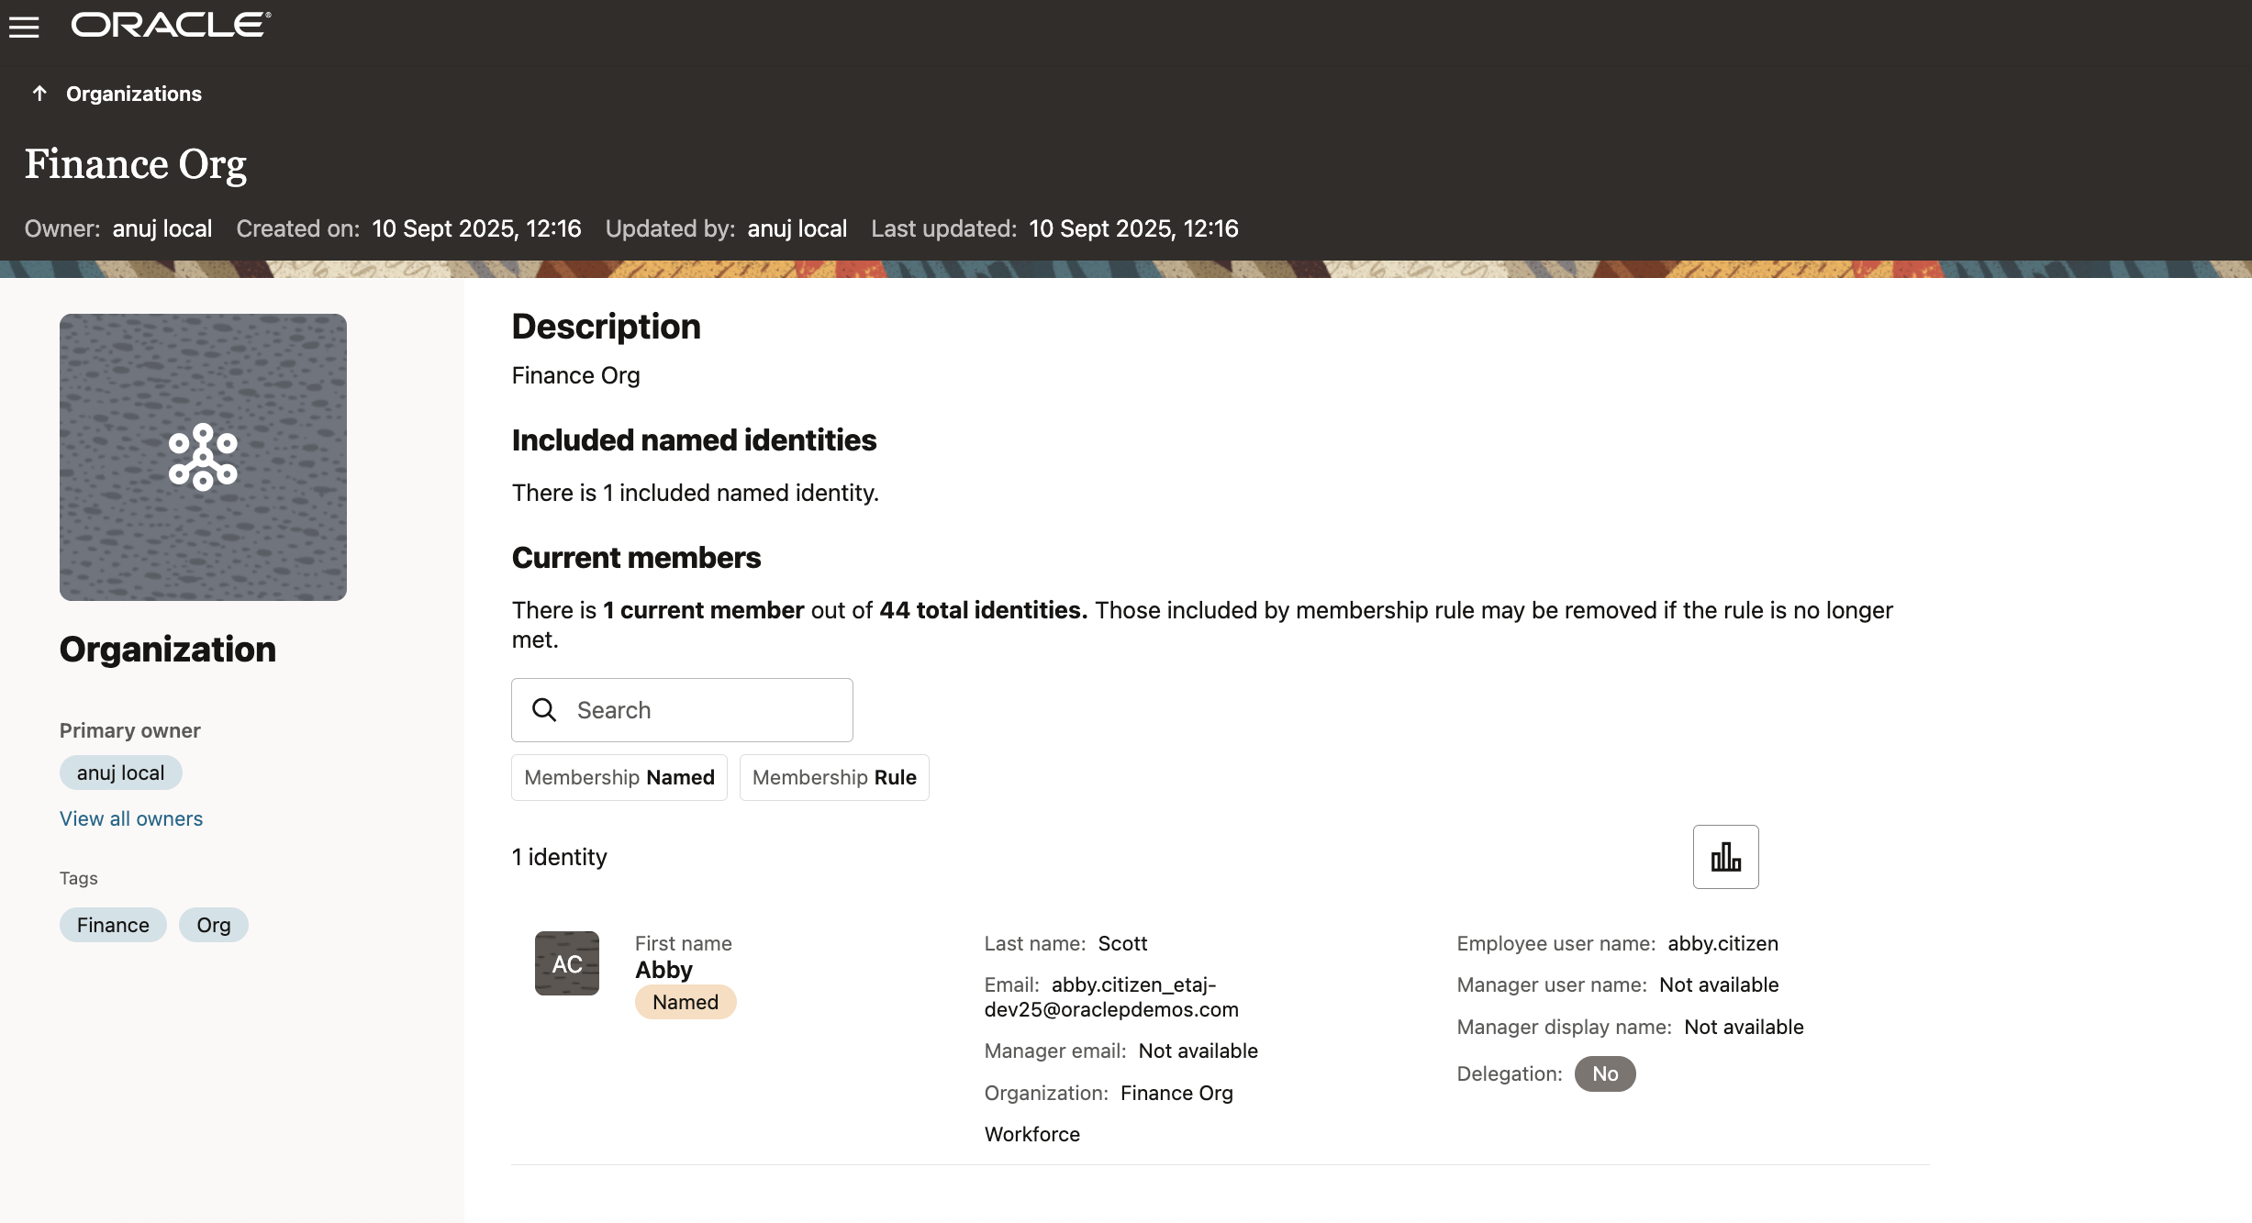Select the Org tag
This screenshot has width=2252, height=1223.
coord(214,925)
